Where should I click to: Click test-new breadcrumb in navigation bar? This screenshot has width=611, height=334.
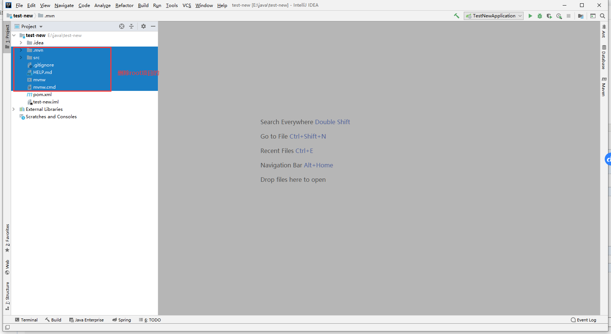tap(20, 16)
